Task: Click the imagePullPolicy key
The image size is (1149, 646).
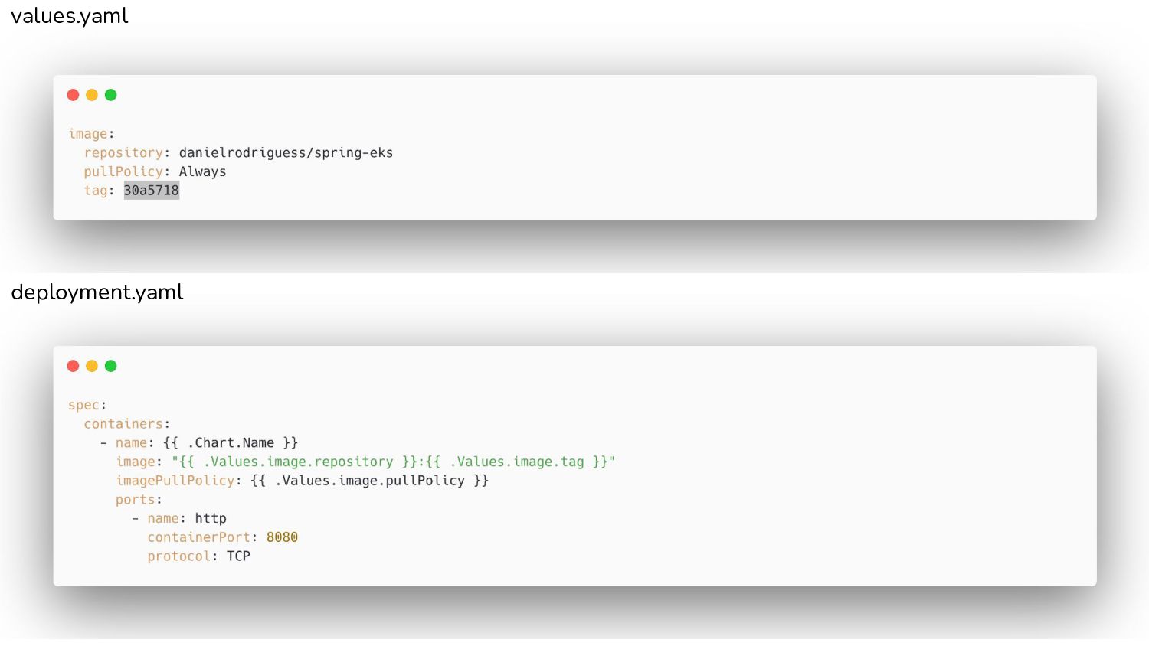Action: [175, 481]
